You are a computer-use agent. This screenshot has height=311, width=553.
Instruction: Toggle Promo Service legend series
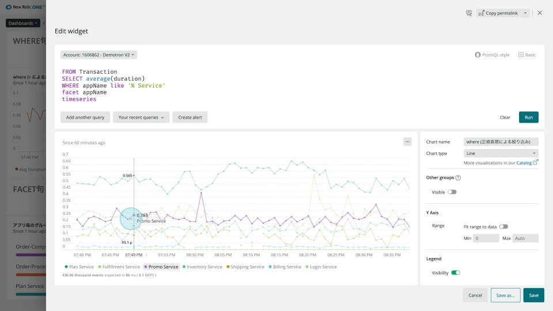[161, 267]
